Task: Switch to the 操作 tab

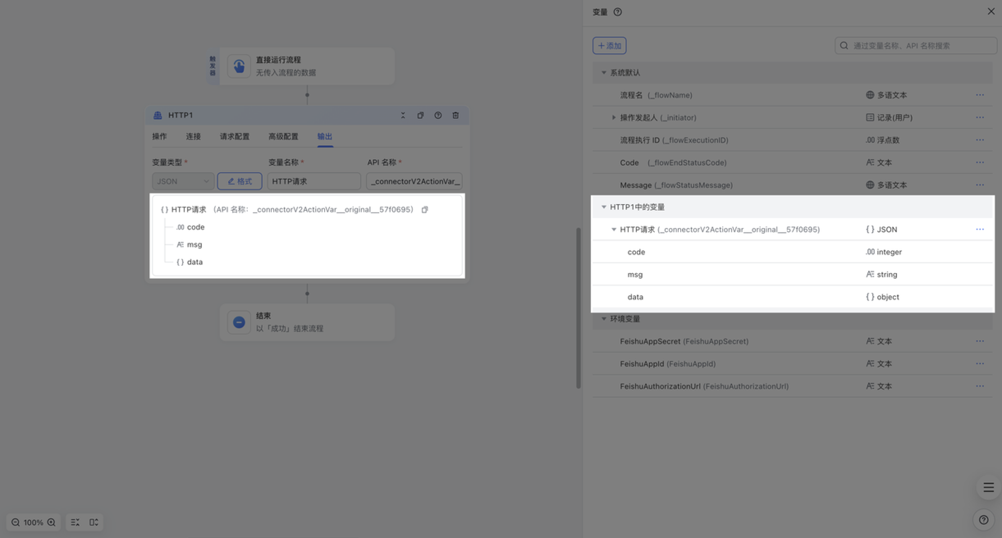Action: click(x=160, y=137)
